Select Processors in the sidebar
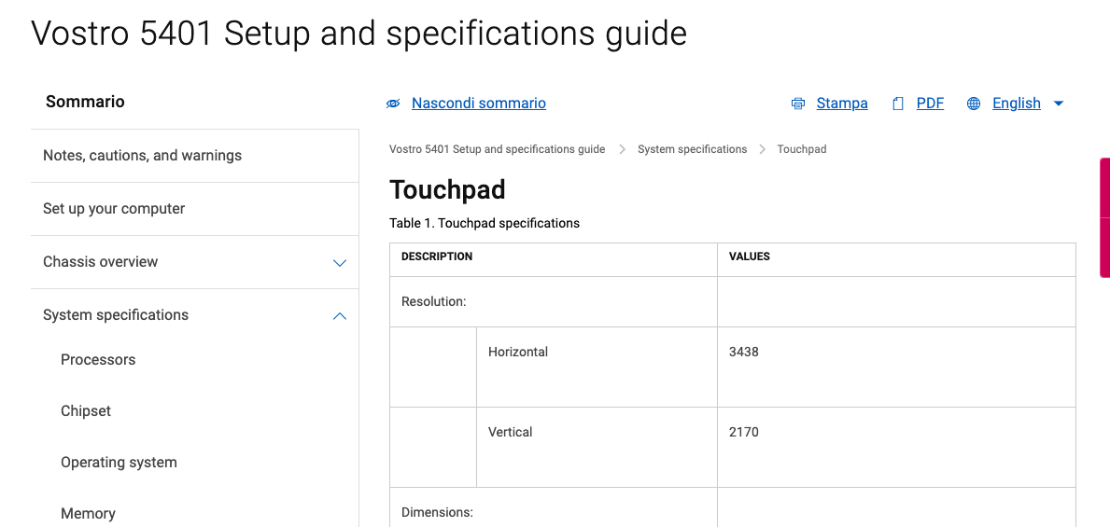Image resolution: width=1110 pixels, height=527 pixels. [98, 359]
